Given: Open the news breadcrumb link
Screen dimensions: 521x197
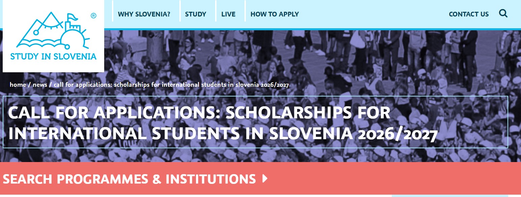Looking at the screenshot, I should pyautogui.click(x=40, y=85).
